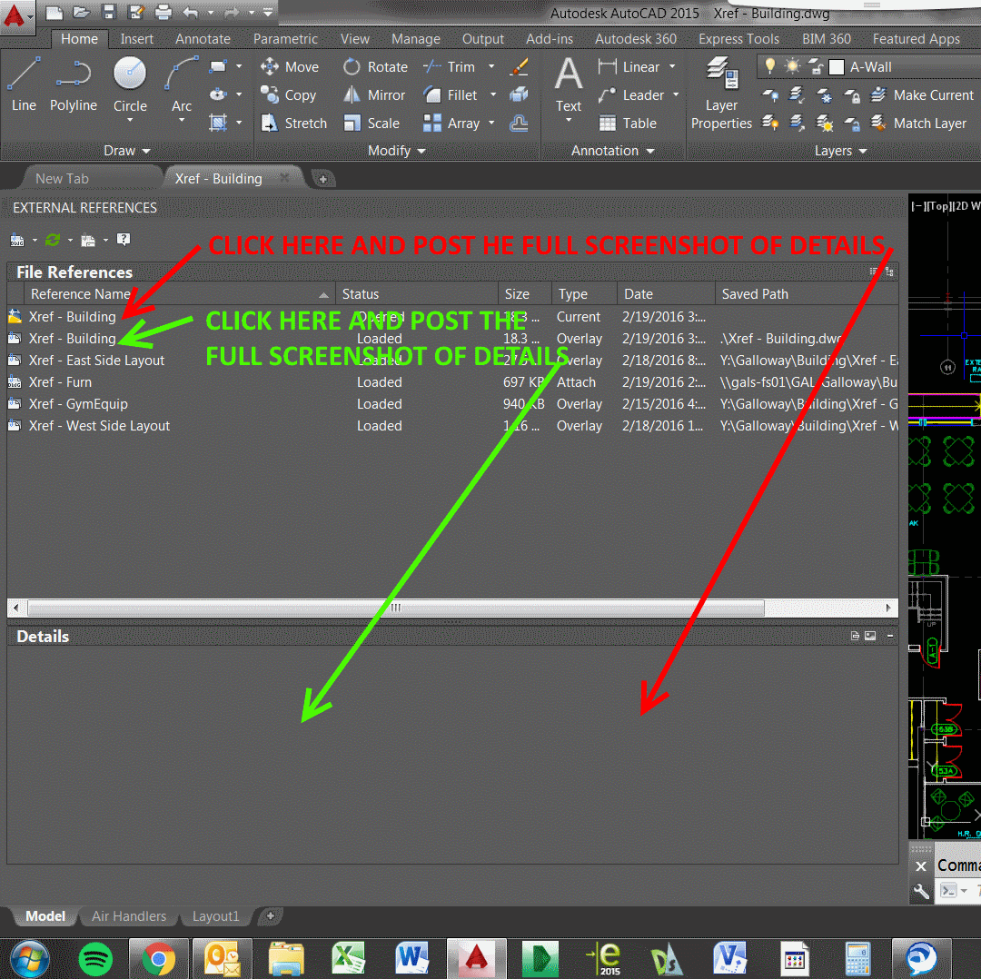This screenshot has width=981, height=979.
Task: Open the Express Tools ribbon tab
Action: [x=738, y=39]
